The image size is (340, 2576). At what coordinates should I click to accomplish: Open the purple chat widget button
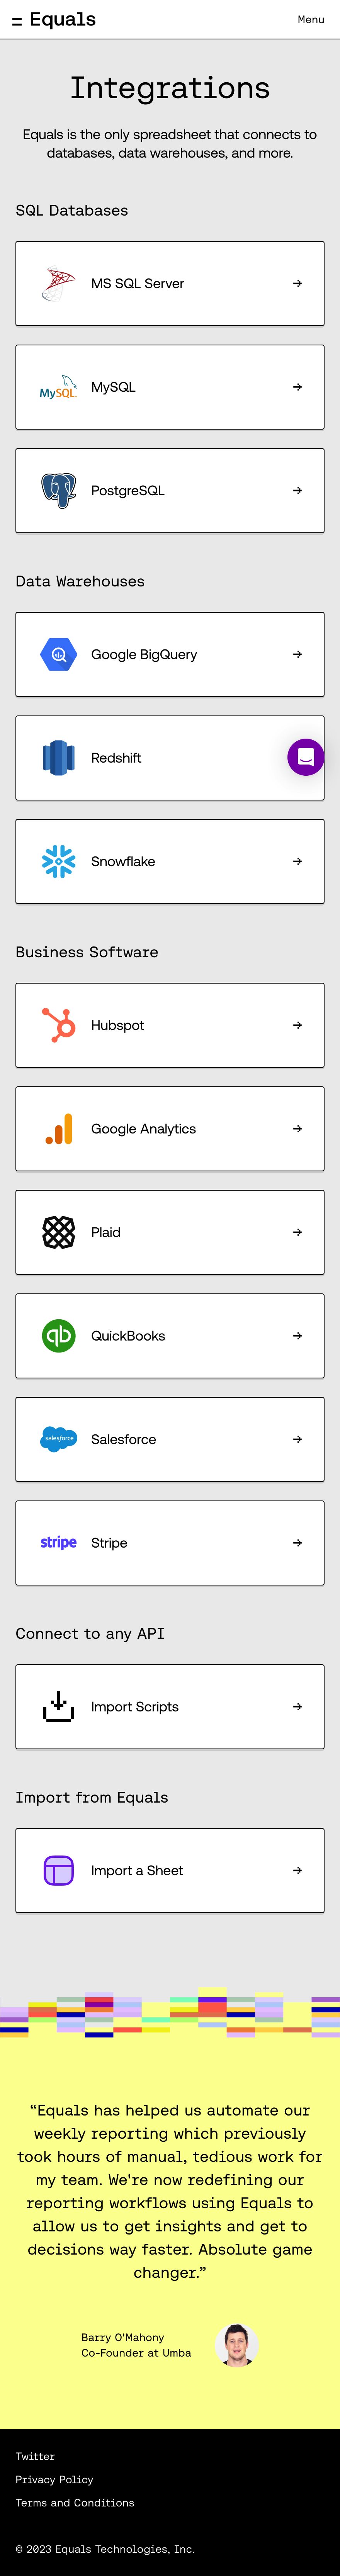[306, 757]
